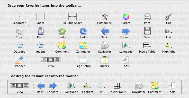Click the Page Setup icon
The image size is (189, 98).
pyautogui.click(x=83, y=60)
